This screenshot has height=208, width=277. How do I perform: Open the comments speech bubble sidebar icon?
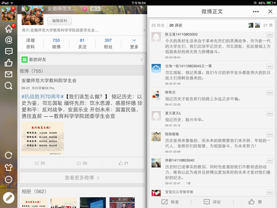click(x=8, y=52)
